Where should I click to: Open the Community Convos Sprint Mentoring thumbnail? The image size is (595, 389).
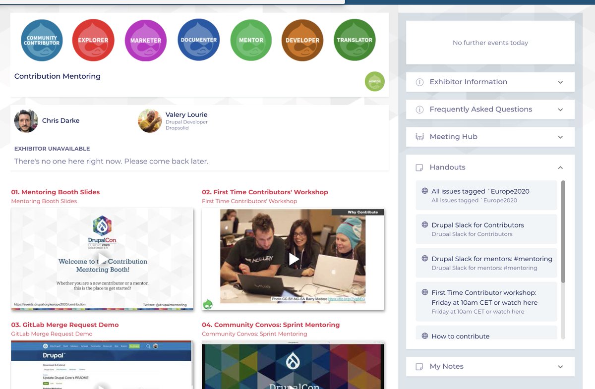click(293, 365)
